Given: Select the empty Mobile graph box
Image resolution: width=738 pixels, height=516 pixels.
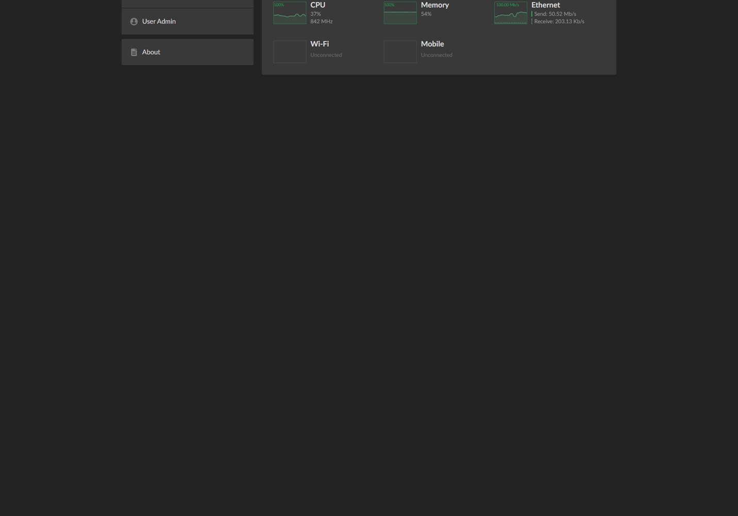Looking at the screenshot, I should [400, 51].
